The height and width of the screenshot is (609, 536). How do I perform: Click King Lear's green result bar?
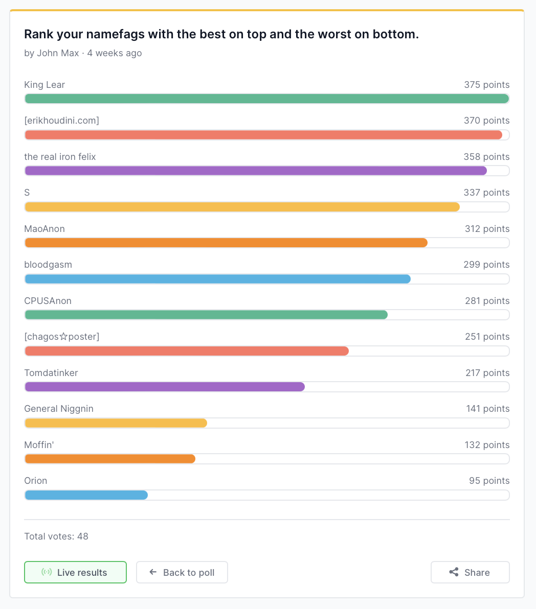[266, 99]
